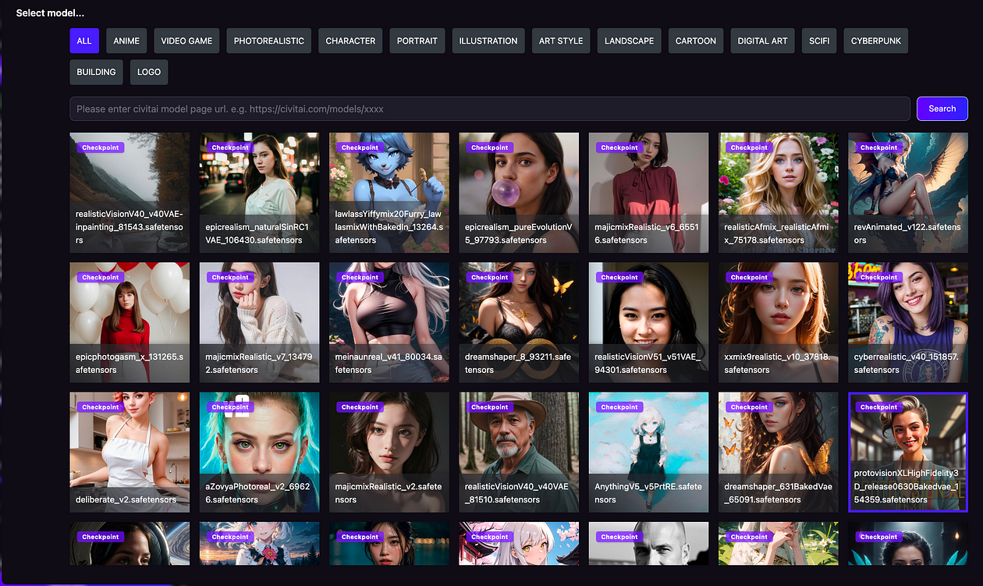Click Checkpoint badge on revAnimated card
The width and height of the screenshot is (983, 586).
click(x=878, y=147)
